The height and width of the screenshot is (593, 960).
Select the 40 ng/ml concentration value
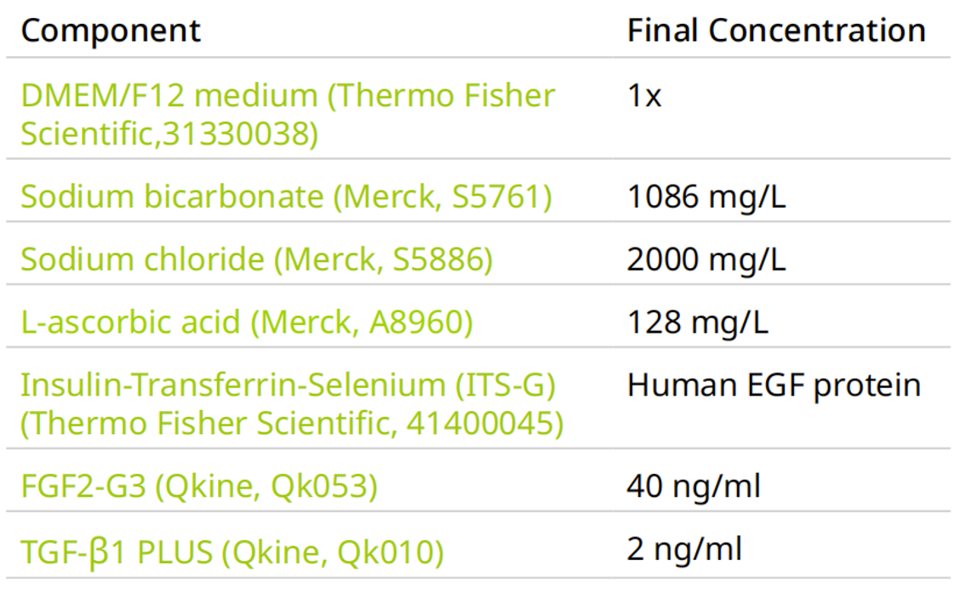[x=693, y=488]
